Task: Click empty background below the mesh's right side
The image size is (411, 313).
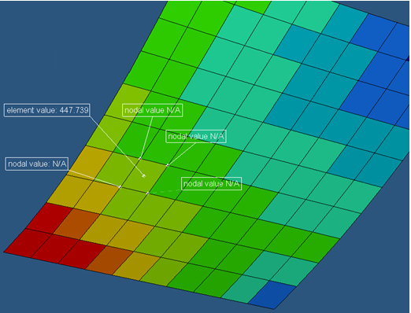Action: tap(354, 275)
